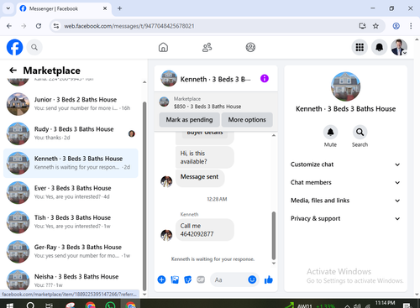The height and width of the screenshot is (308, 420).
Task: Open WhatsApp from the taskbar
Action: (x=110, y=305)
